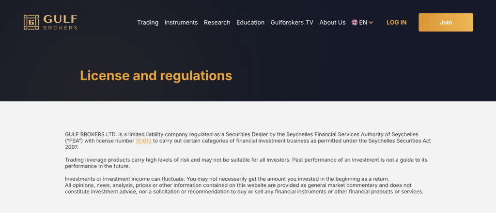Click the Gulf Brokers square emblem logo

tap(31, 22)
